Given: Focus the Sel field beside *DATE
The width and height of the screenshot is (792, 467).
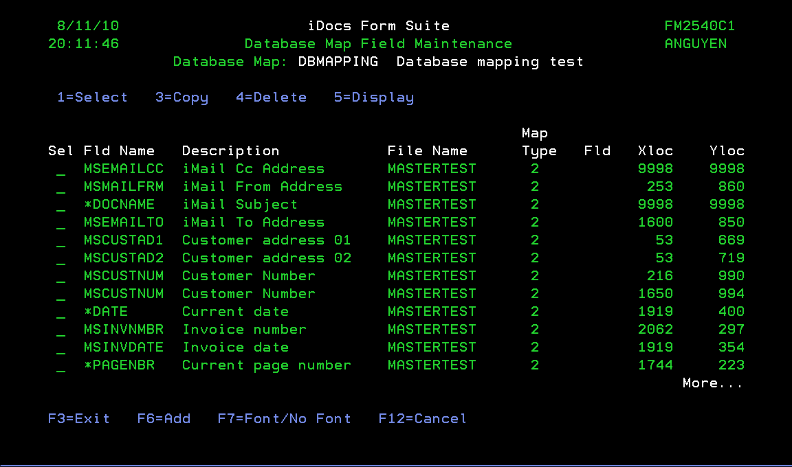Looking at the screenshot, I should [61, 312].
